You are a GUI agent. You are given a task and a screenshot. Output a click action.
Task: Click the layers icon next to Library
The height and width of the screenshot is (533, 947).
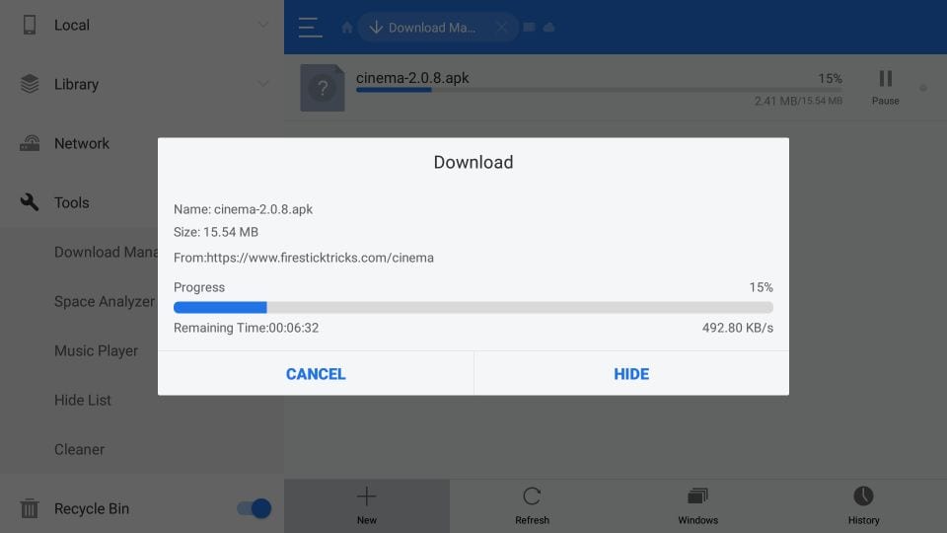click(29, 84)
